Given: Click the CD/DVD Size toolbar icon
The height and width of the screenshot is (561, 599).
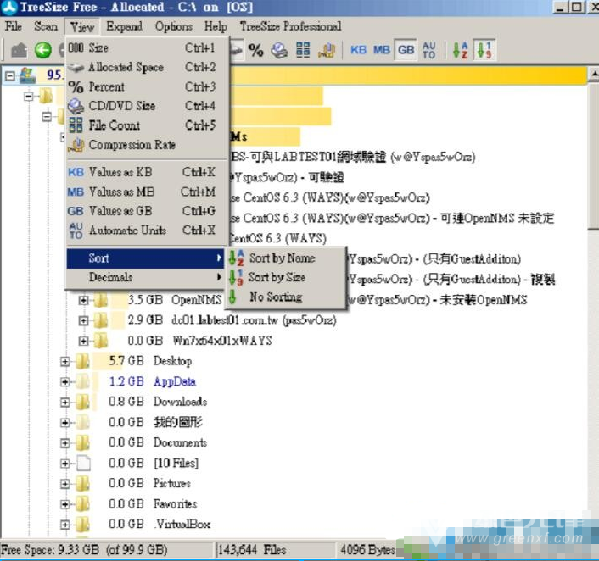Looking at the screenshot, I should (x=279, y=50).
